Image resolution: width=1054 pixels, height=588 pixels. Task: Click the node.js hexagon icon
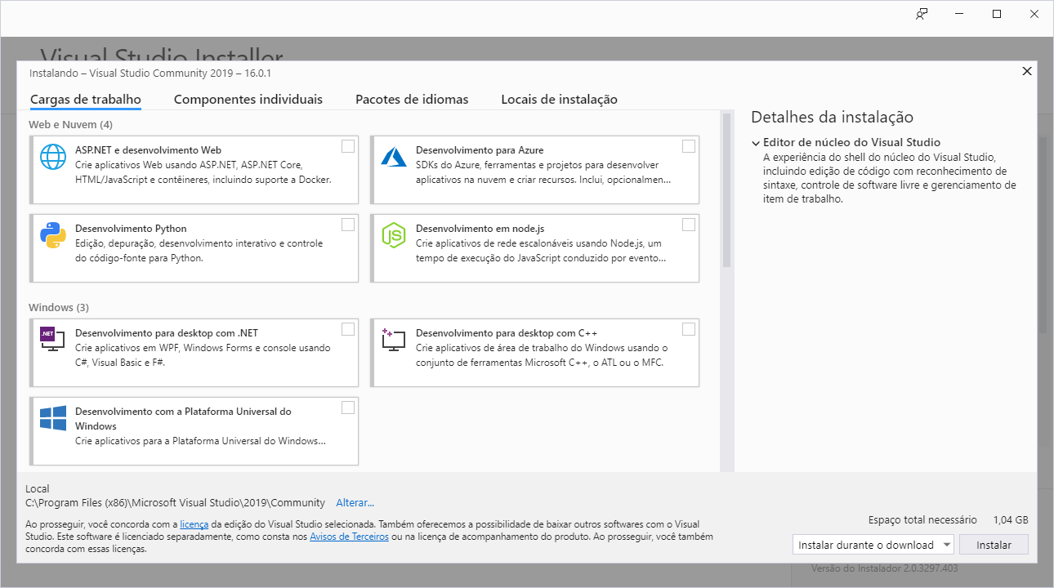pyautogui.click(x=394, y=235)
